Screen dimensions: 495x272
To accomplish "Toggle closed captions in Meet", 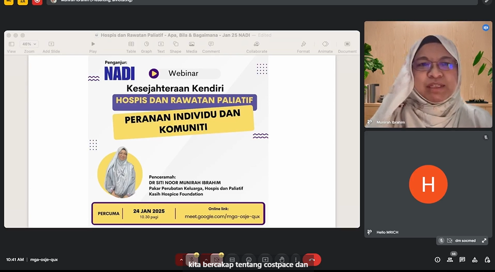I will click(232, 260).
